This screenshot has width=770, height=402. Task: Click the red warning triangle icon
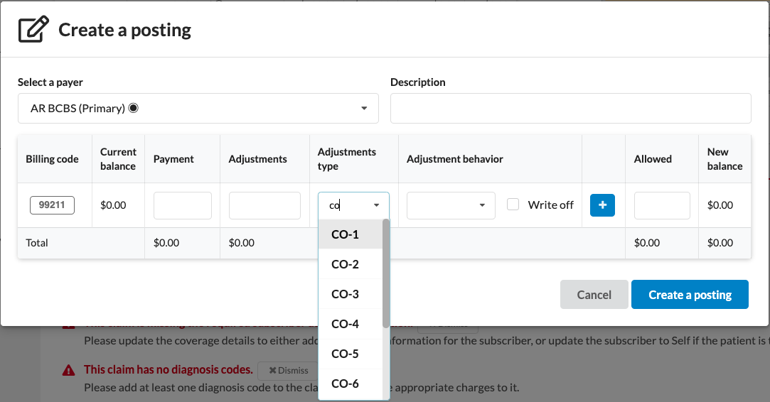pyautogui.click(x=68, y=370)
